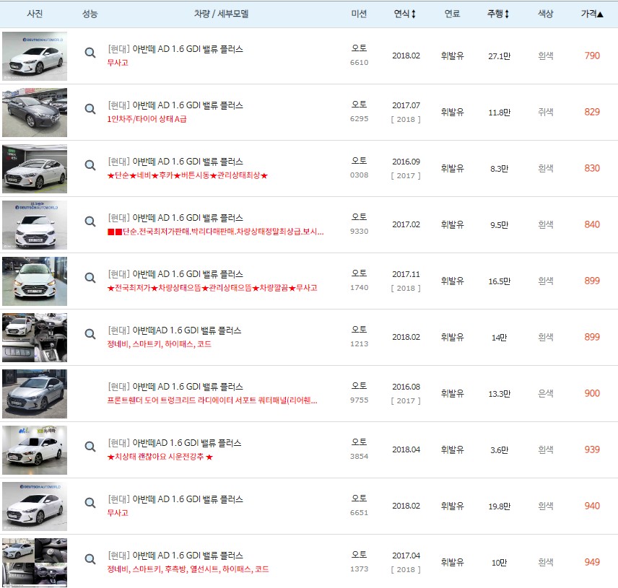Open inspection magnifier for 949 price car
The height and width of the screenshot is (588, 618).
(90, 559)
